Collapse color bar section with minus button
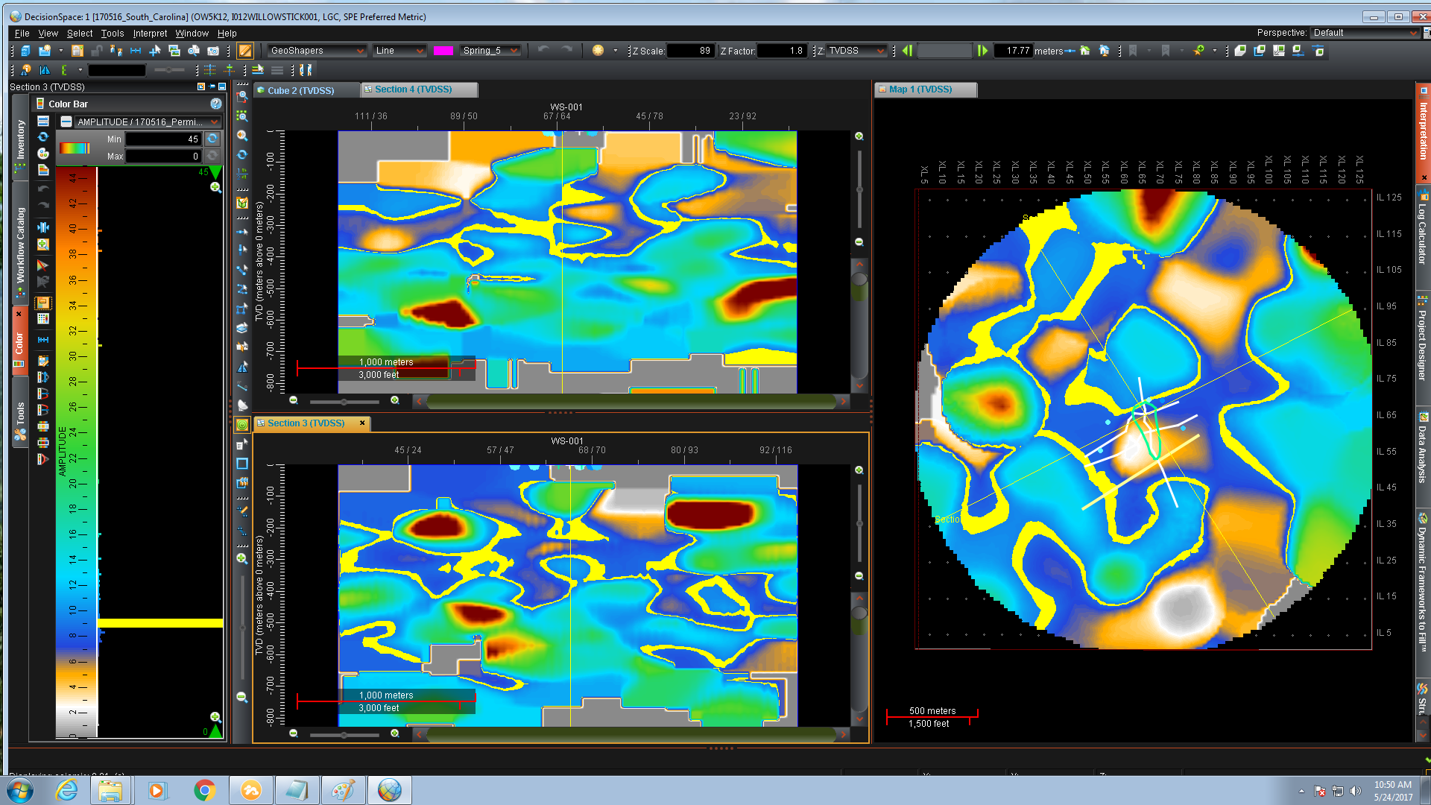1431x805 pixels. click(66, 121)
